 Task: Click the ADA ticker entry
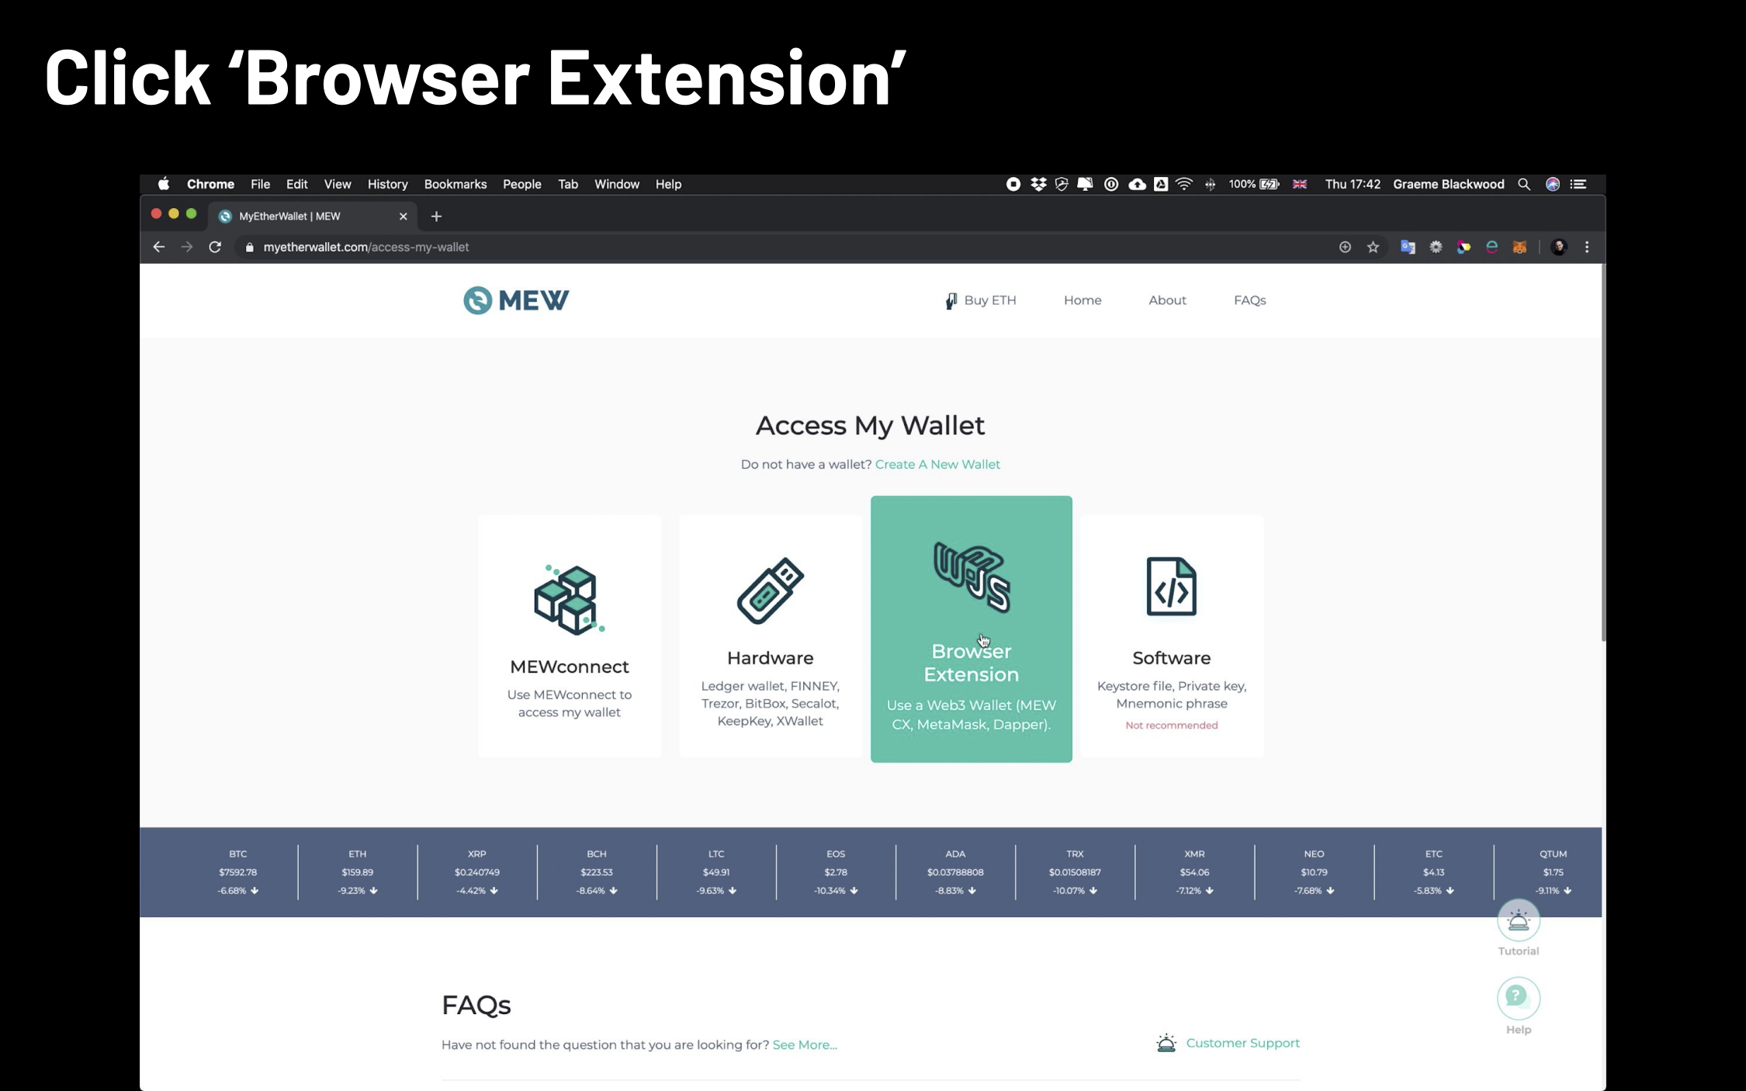click(955, 872)
